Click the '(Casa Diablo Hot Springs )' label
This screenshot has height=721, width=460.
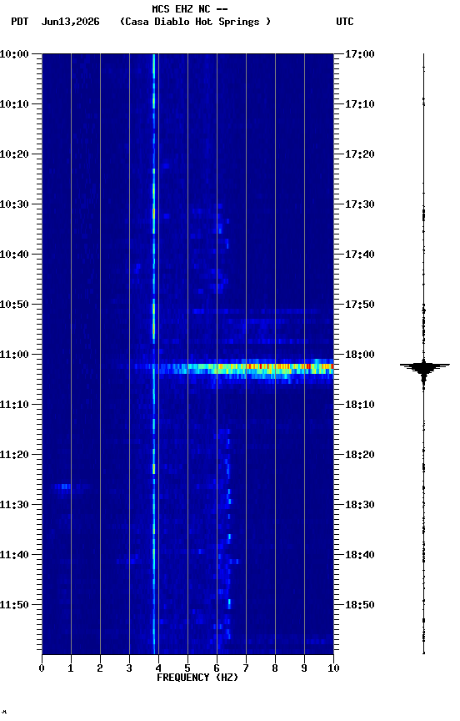195,22
